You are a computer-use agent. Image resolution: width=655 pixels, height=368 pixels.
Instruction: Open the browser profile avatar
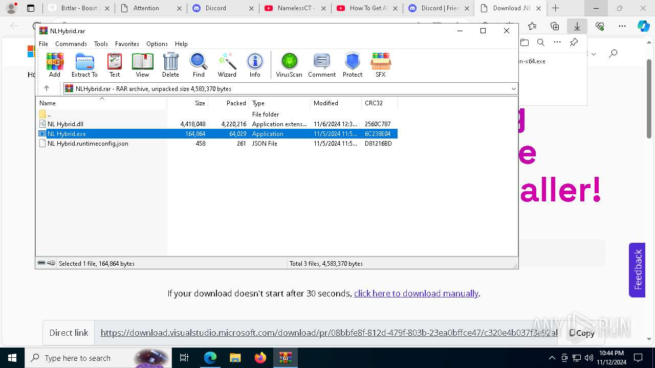tap(11, 8)
